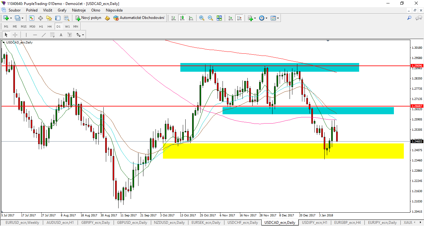
Task: Select the H4 timeframe
Action: click(x=50, y=26)
